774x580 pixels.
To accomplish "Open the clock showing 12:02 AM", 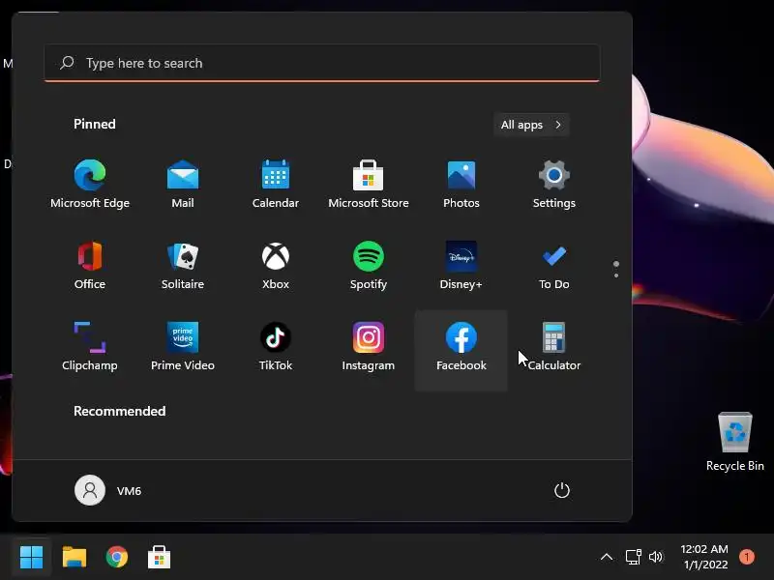I will (704, 557).
